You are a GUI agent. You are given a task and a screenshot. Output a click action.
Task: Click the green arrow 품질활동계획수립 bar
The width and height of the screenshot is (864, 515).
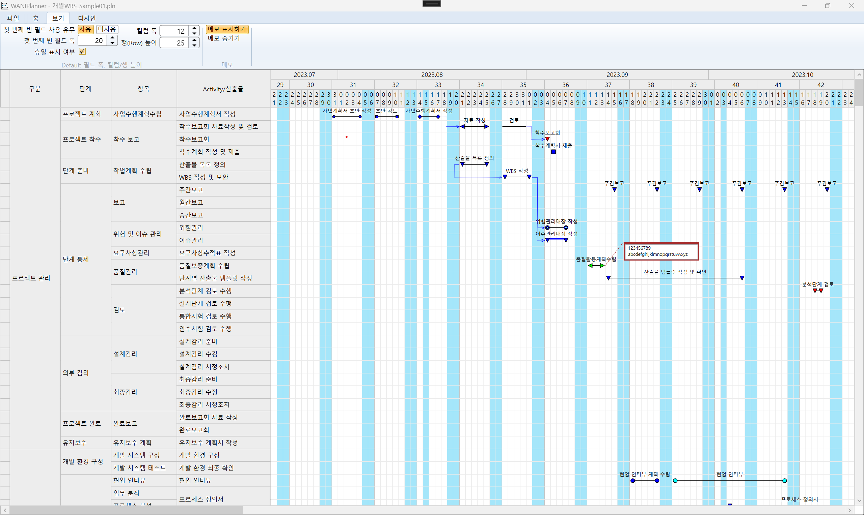(x=596, y=266)
